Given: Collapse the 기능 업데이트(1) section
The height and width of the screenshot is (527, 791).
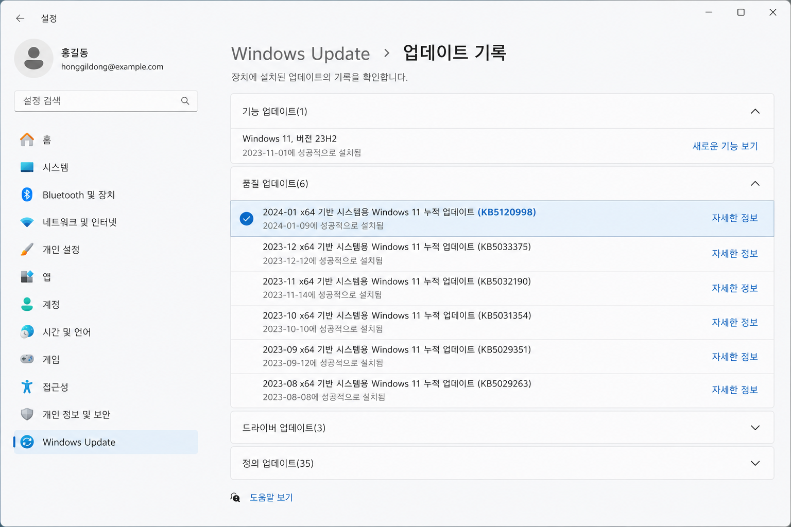Looking at the screenshot, I should coord(755,111).
